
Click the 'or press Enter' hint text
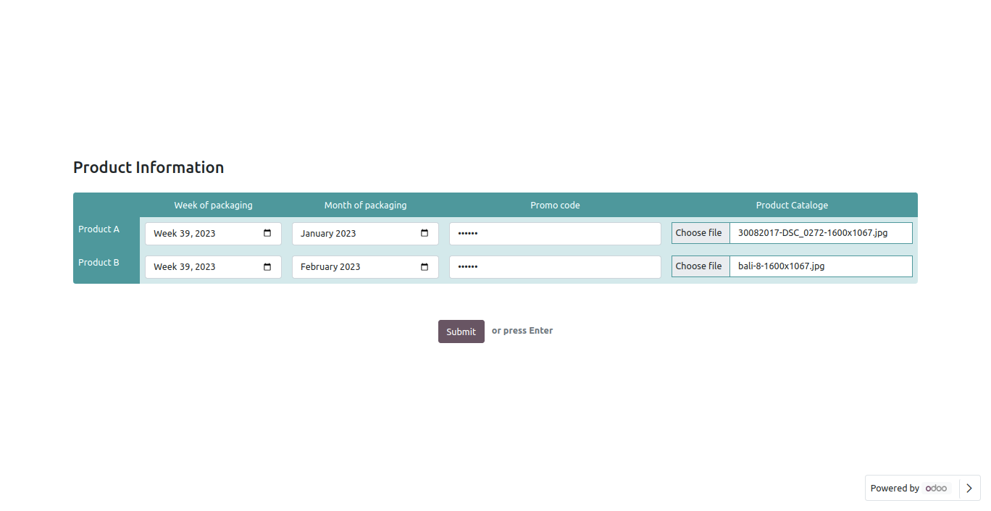pos(522,331)
